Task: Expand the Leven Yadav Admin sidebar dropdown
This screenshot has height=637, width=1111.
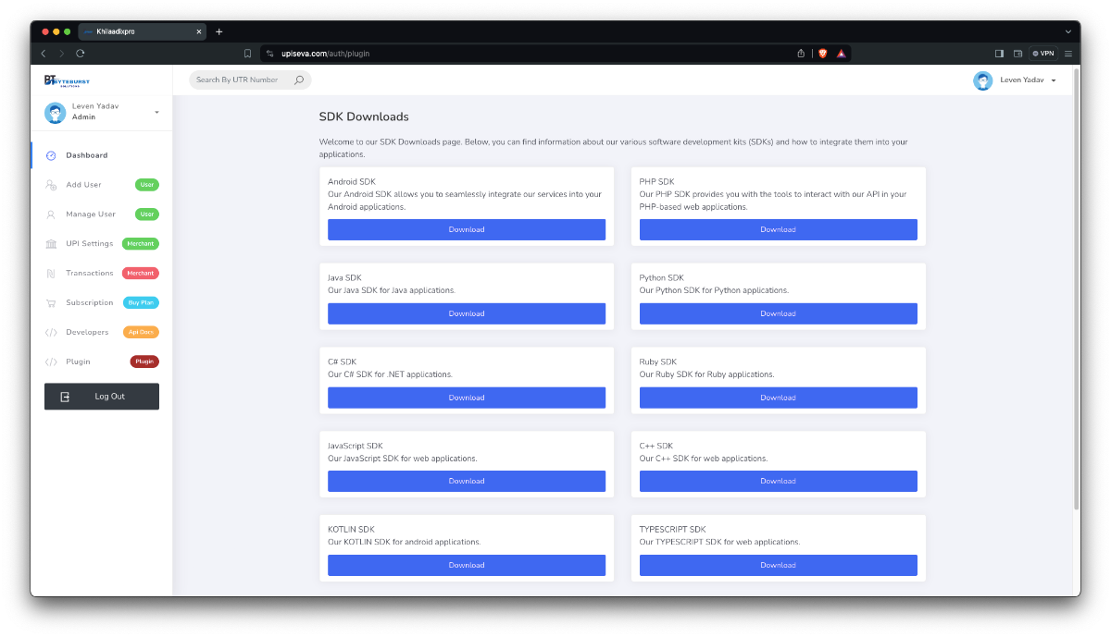Action: (x=156, y=112)
